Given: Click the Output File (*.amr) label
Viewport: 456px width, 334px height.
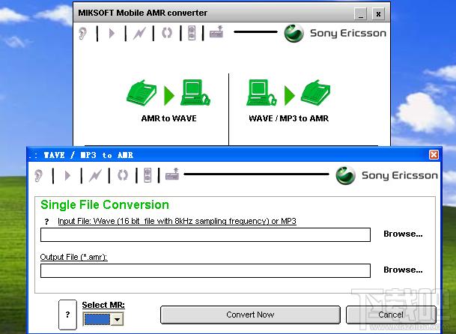Looking at the screenshot, I should click(73, 257).
